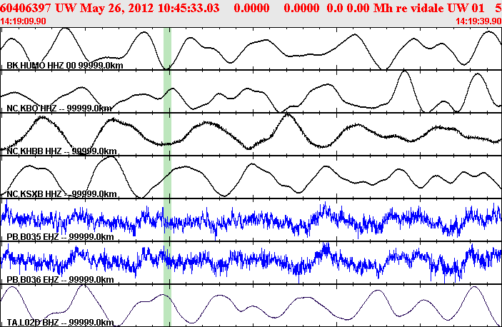Click the green marker on the B035 trace

tap(167, 220)
